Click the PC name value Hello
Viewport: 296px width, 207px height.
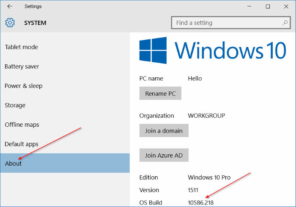click(195, 79)
